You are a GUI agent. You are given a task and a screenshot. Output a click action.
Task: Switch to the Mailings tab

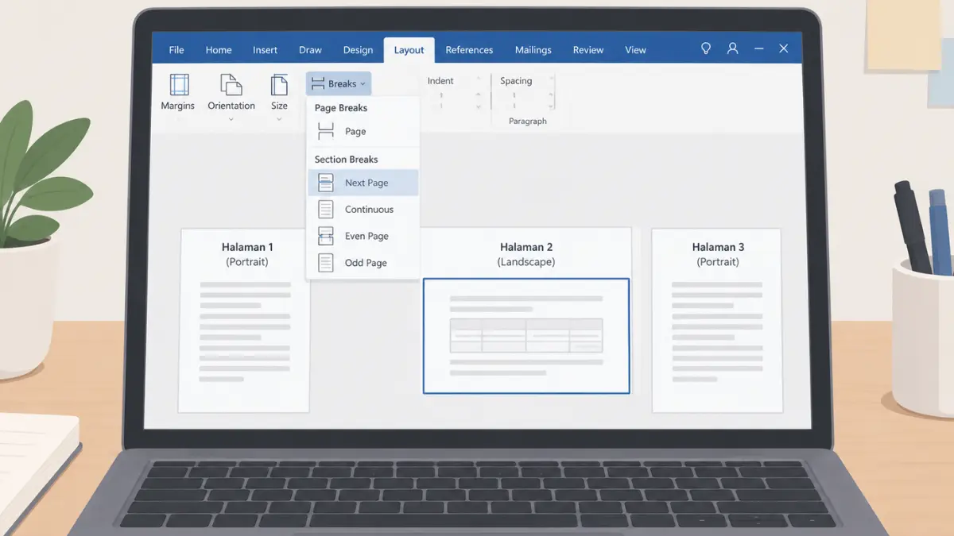click(533, 50)
